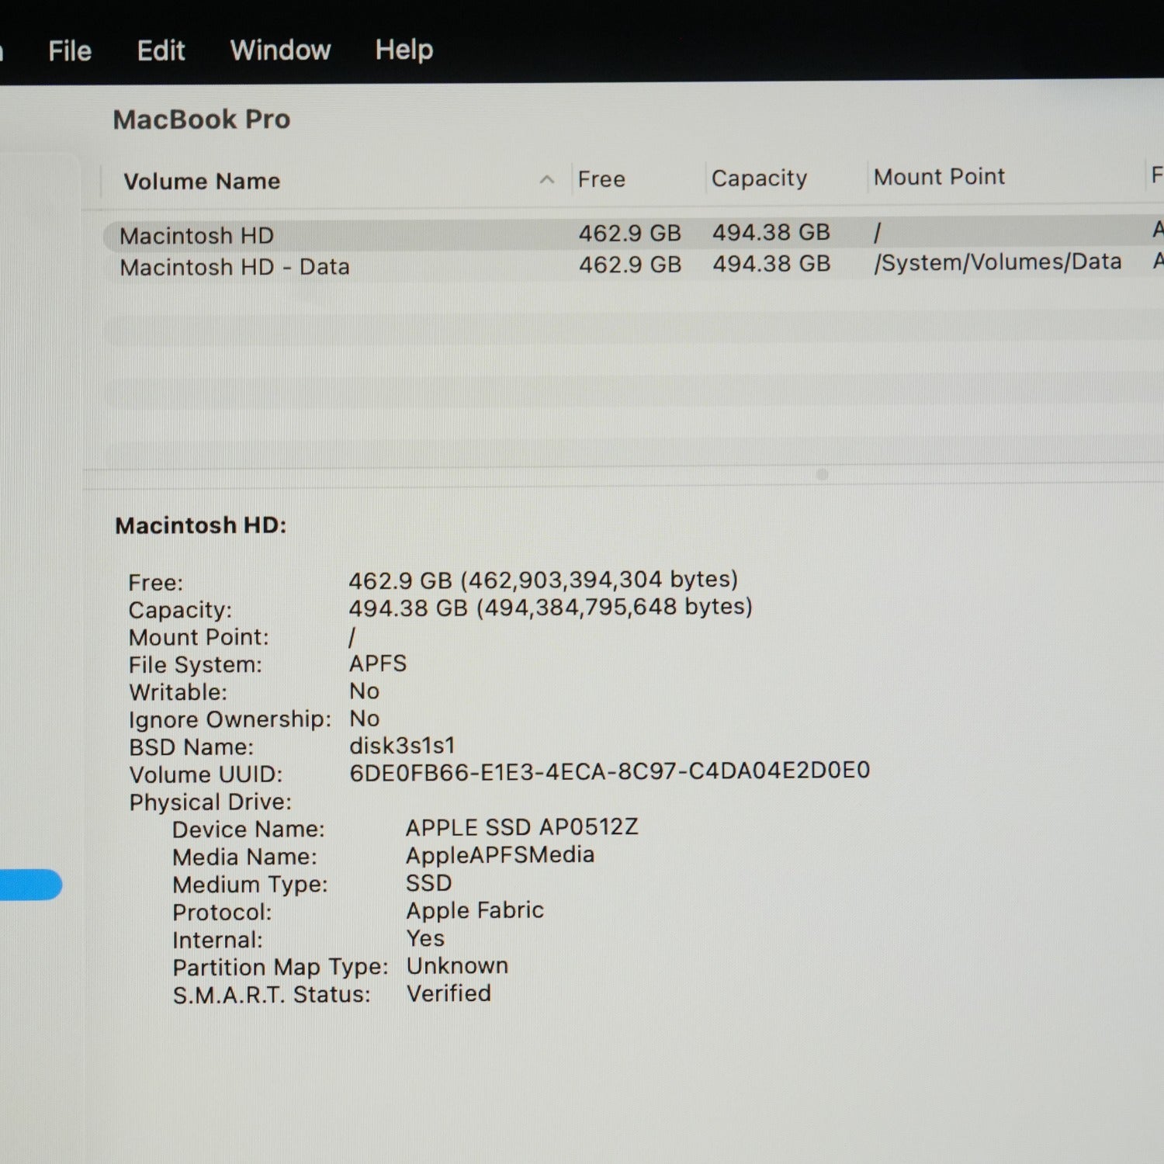Sort by Capacity column header
The height and width of the screenshot is (1164, 1164).
pos(759,178)
